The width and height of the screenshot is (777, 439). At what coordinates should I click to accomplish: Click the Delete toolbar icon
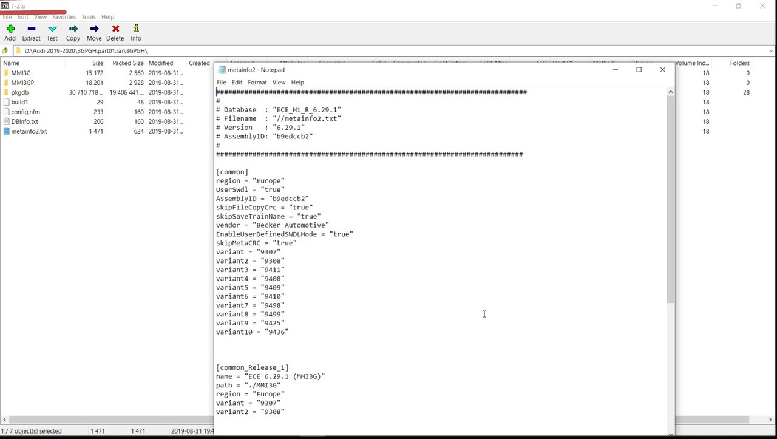115,29
